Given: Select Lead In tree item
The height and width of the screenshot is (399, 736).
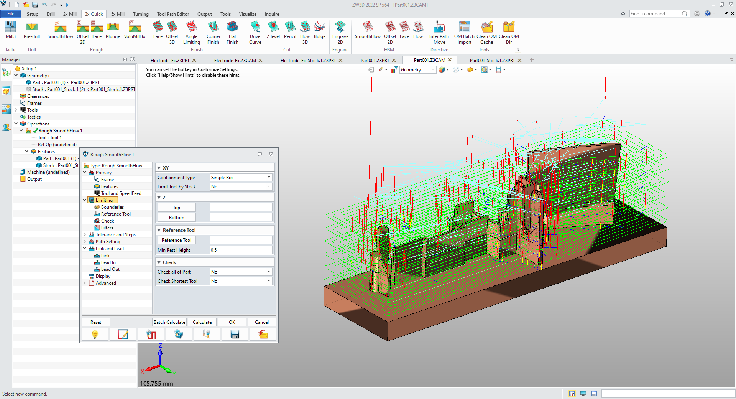Looking at the screenshot, I should tap(108, 262).
